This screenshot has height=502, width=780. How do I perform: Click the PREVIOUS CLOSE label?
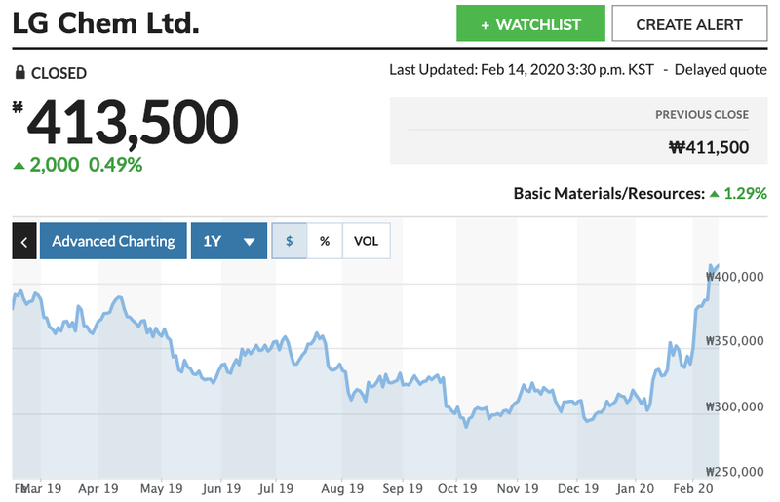[702, 114]
